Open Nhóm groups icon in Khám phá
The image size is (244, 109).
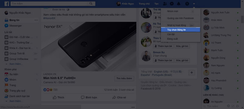(6, 80)
